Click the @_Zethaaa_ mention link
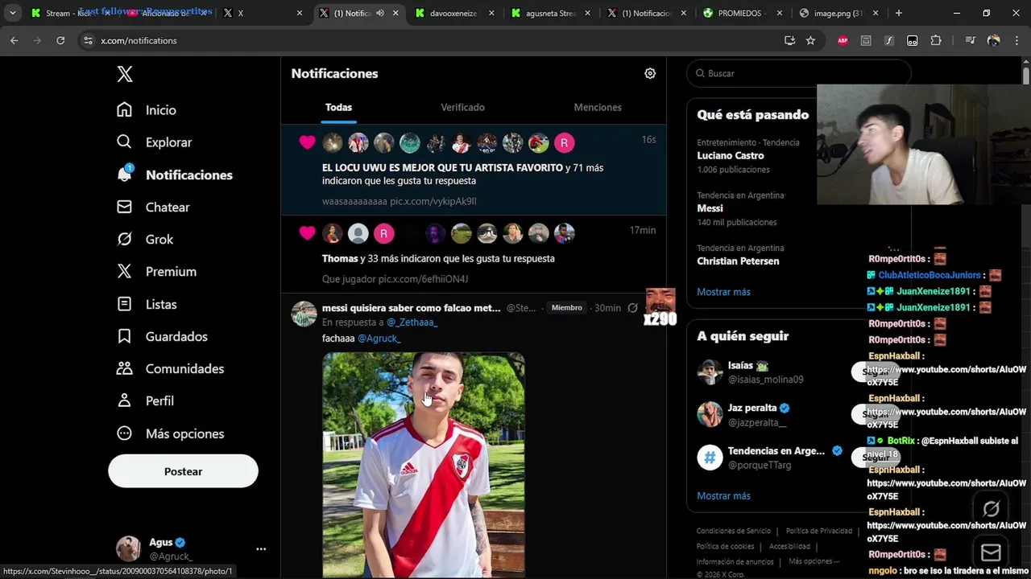Image resolution: width=1031 pixels, height=579 pixels. tap(412, 322)
